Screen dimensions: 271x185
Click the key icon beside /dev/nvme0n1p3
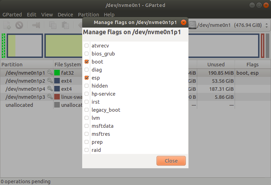point(50,97)
